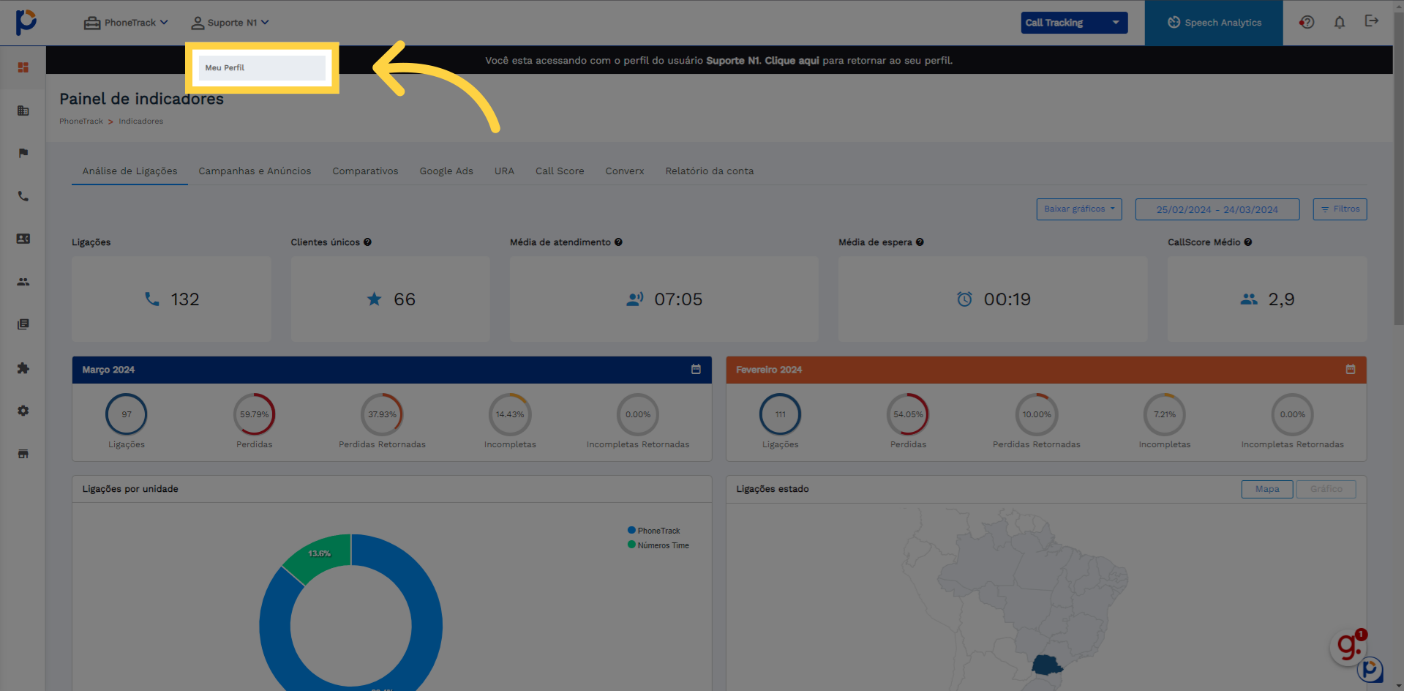This screenshot has width=1404, height=691.
Task: Click the green 13.6% donut slice
Action: coord(320,557)
